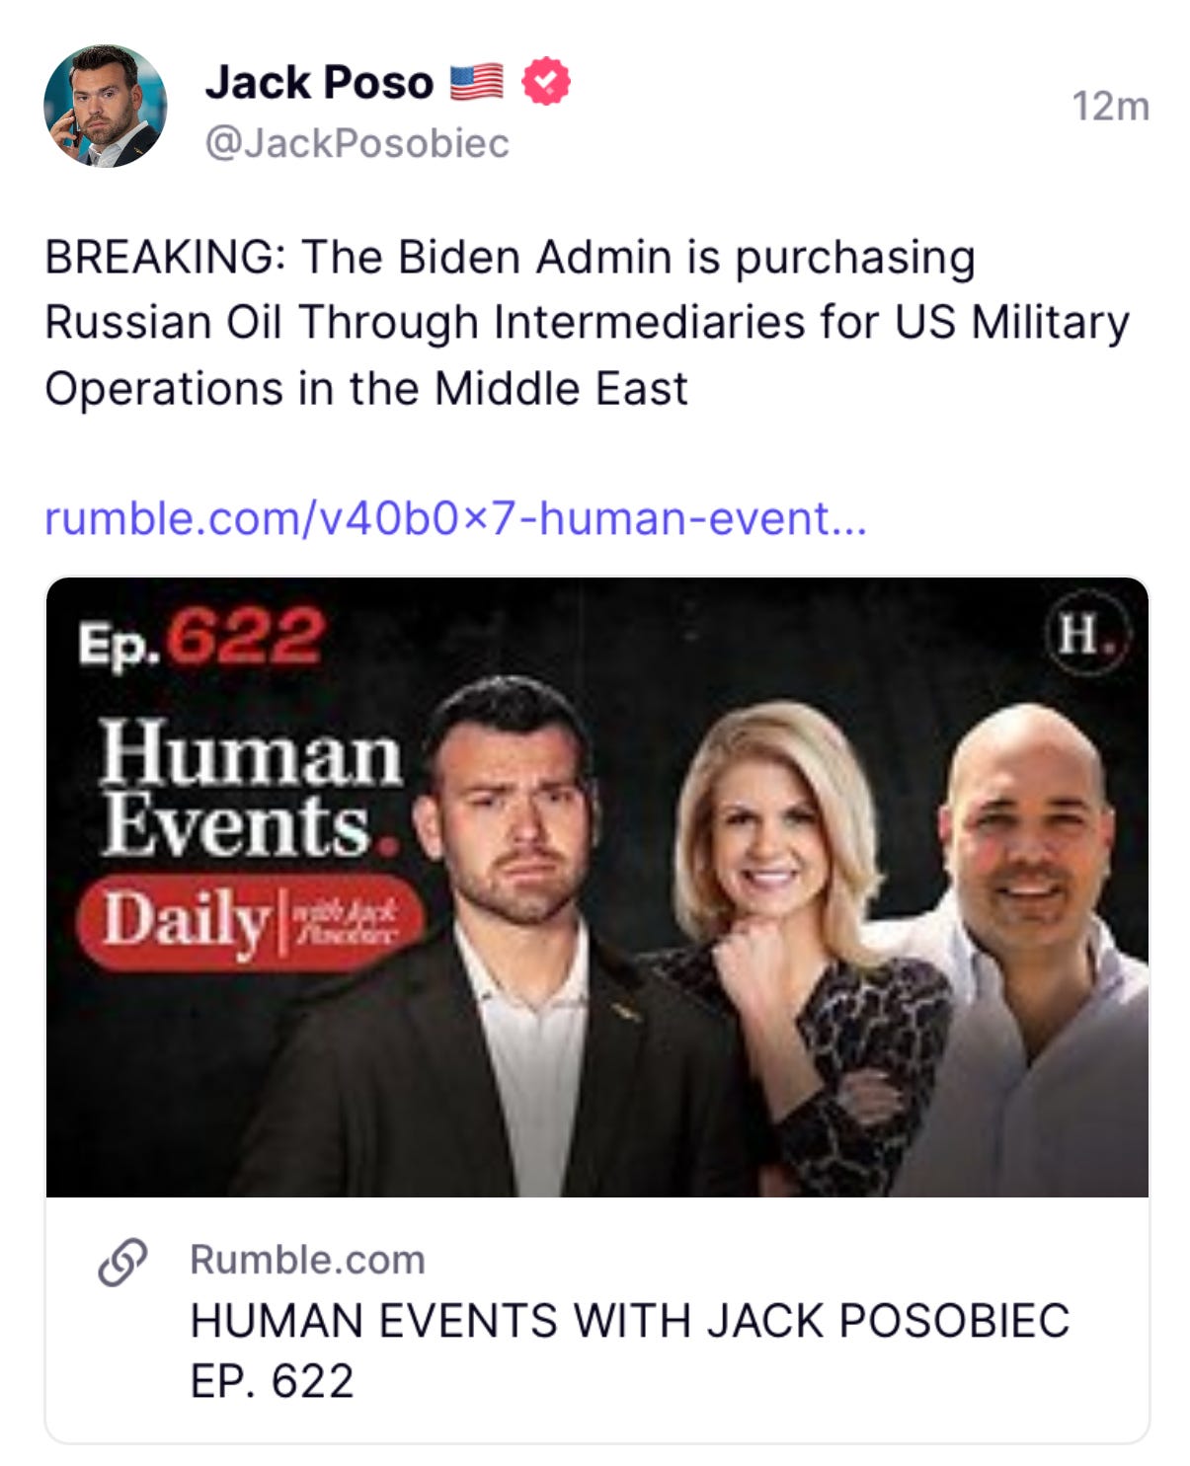Open the profile avatar photo

105,106
